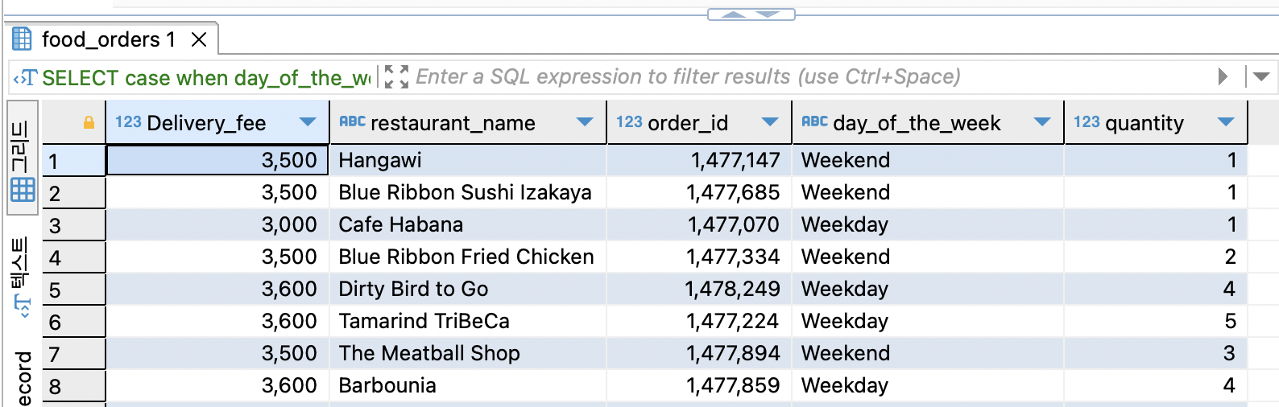The image size is (1279, 407).
Task: Click order_id cell 1,477,147
Action: pos(699,160)
